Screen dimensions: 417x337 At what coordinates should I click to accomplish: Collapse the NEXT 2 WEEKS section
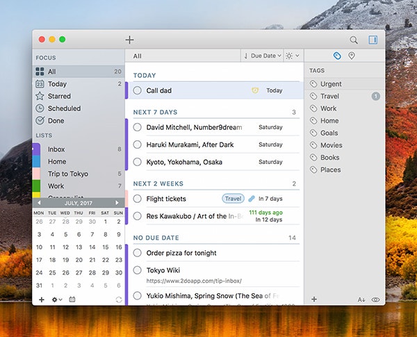tap(158, 184)
